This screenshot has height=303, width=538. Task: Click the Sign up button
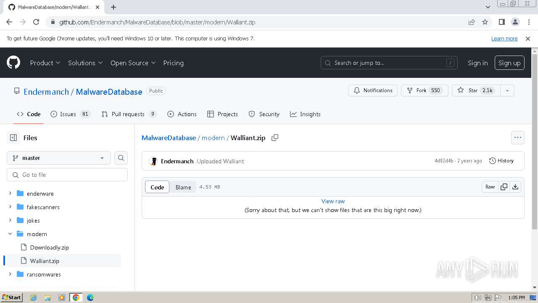pyautogui.click(x=509, y=63)
